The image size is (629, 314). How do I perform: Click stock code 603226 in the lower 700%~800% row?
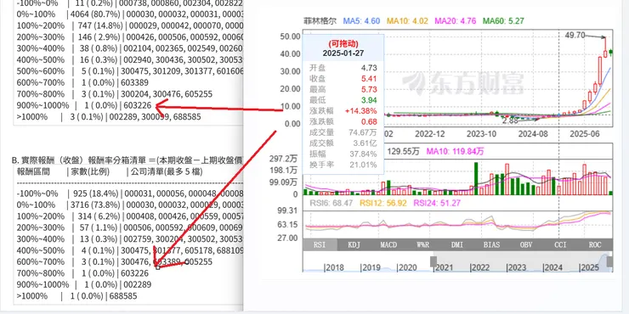point(136,273)
